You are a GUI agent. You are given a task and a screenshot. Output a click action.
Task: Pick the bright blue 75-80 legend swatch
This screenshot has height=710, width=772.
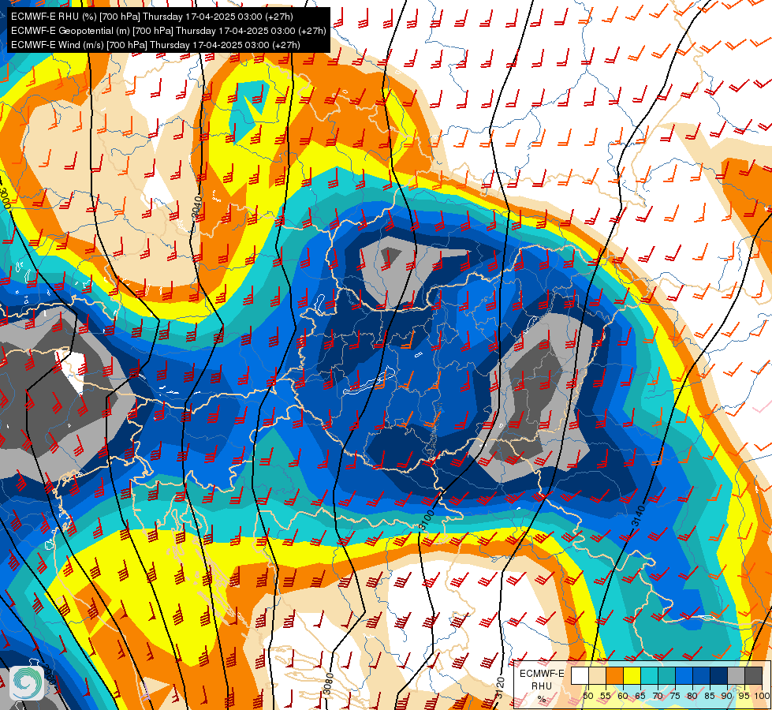tap(684, 675)
